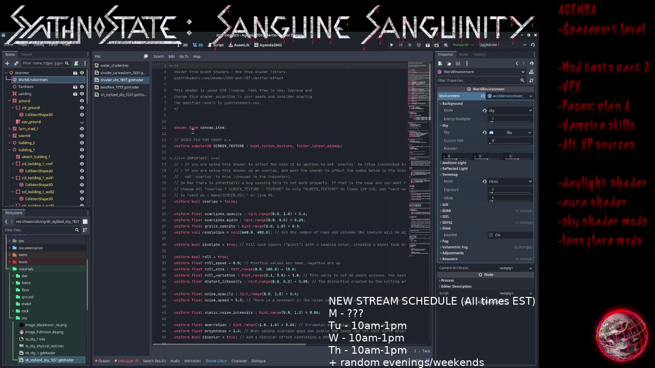Expand the Ambient Light section

click(x=454, y=163)
